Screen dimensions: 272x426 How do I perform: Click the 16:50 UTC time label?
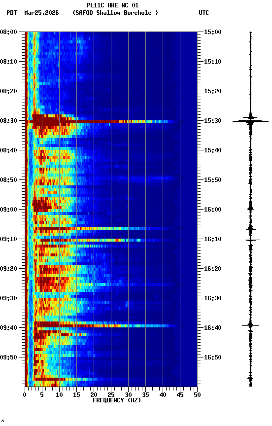point(213,357)
